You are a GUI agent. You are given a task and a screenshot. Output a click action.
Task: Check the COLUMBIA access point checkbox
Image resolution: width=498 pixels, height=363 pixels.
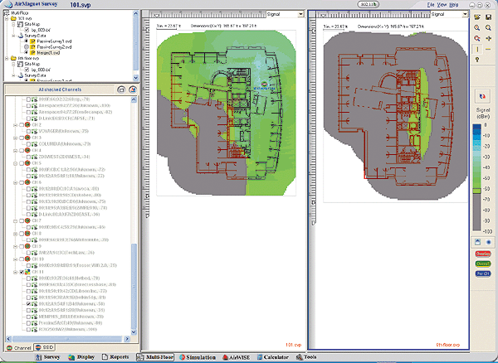tap(28, 144)
